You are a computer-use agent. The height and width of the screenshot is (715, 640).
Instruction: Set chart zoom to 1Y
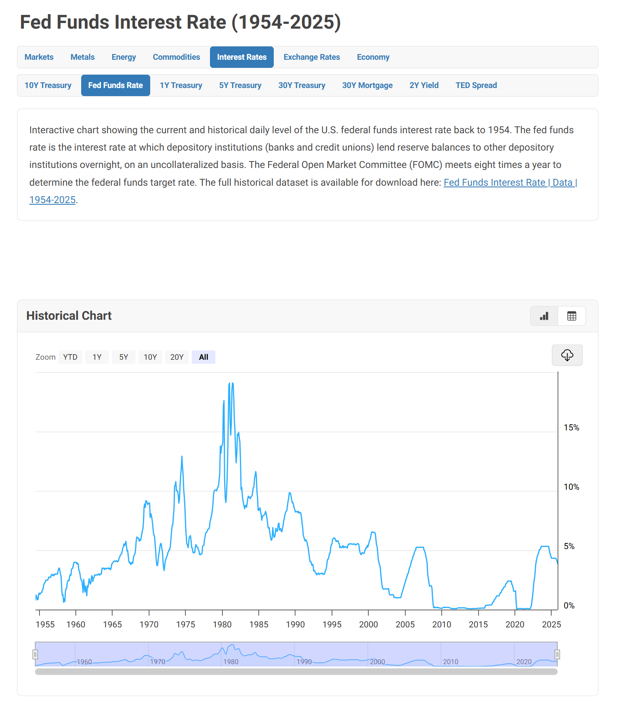[x=97, y=357]
